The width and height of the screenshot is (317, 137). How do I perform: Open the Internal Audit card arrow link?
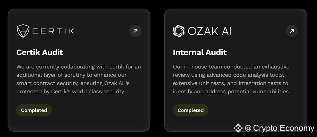tap(292, 31)
